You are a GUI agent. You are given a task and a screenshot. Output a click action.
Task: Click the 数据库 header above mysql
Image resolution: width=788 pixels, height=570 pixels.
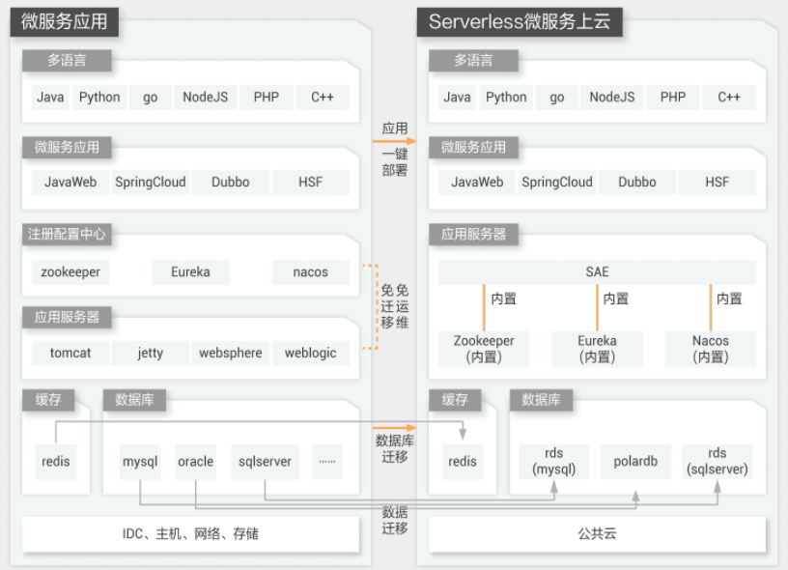click(134, 400)
